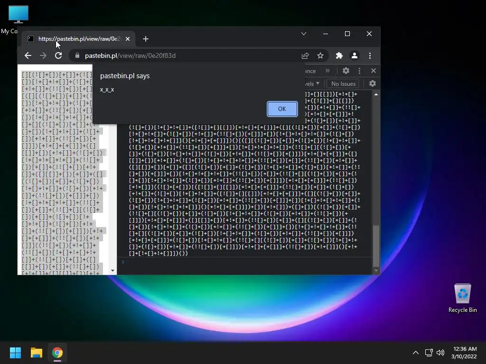This screenshot has width=486, height=364.
Task: Click OK in the pastebin.pl alert dialog
Action: pos(282,109)
